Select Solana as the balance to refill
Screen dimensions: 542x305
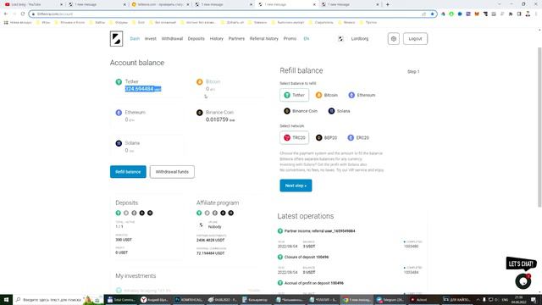coord(339,111)
